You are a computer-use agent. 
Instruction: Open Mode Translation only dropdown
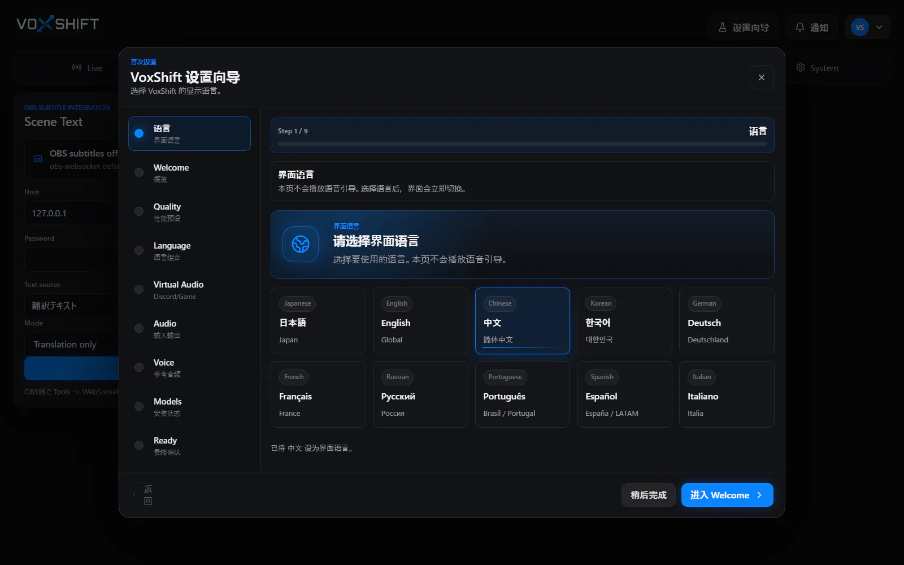pos(72,344)
